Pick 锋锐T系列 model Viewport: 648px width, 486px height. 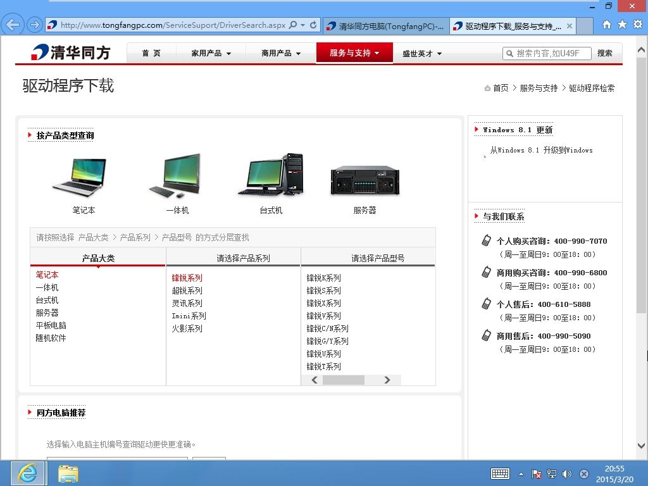pos(323,366)
